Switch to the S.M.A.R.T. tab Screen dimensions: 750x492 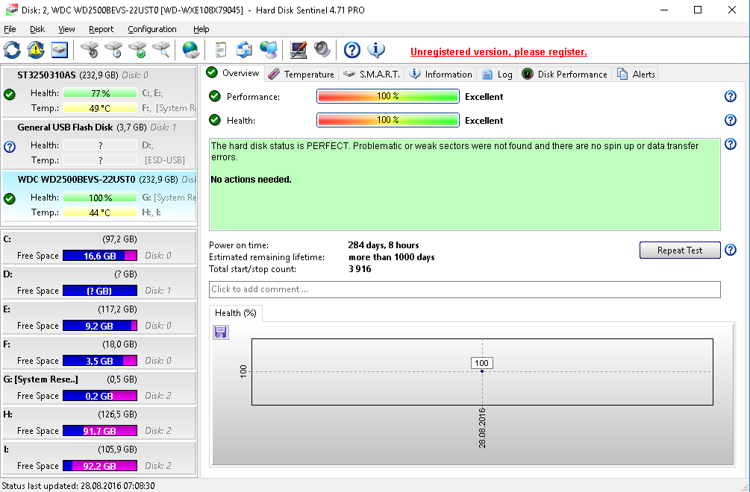tap(372, 74)
